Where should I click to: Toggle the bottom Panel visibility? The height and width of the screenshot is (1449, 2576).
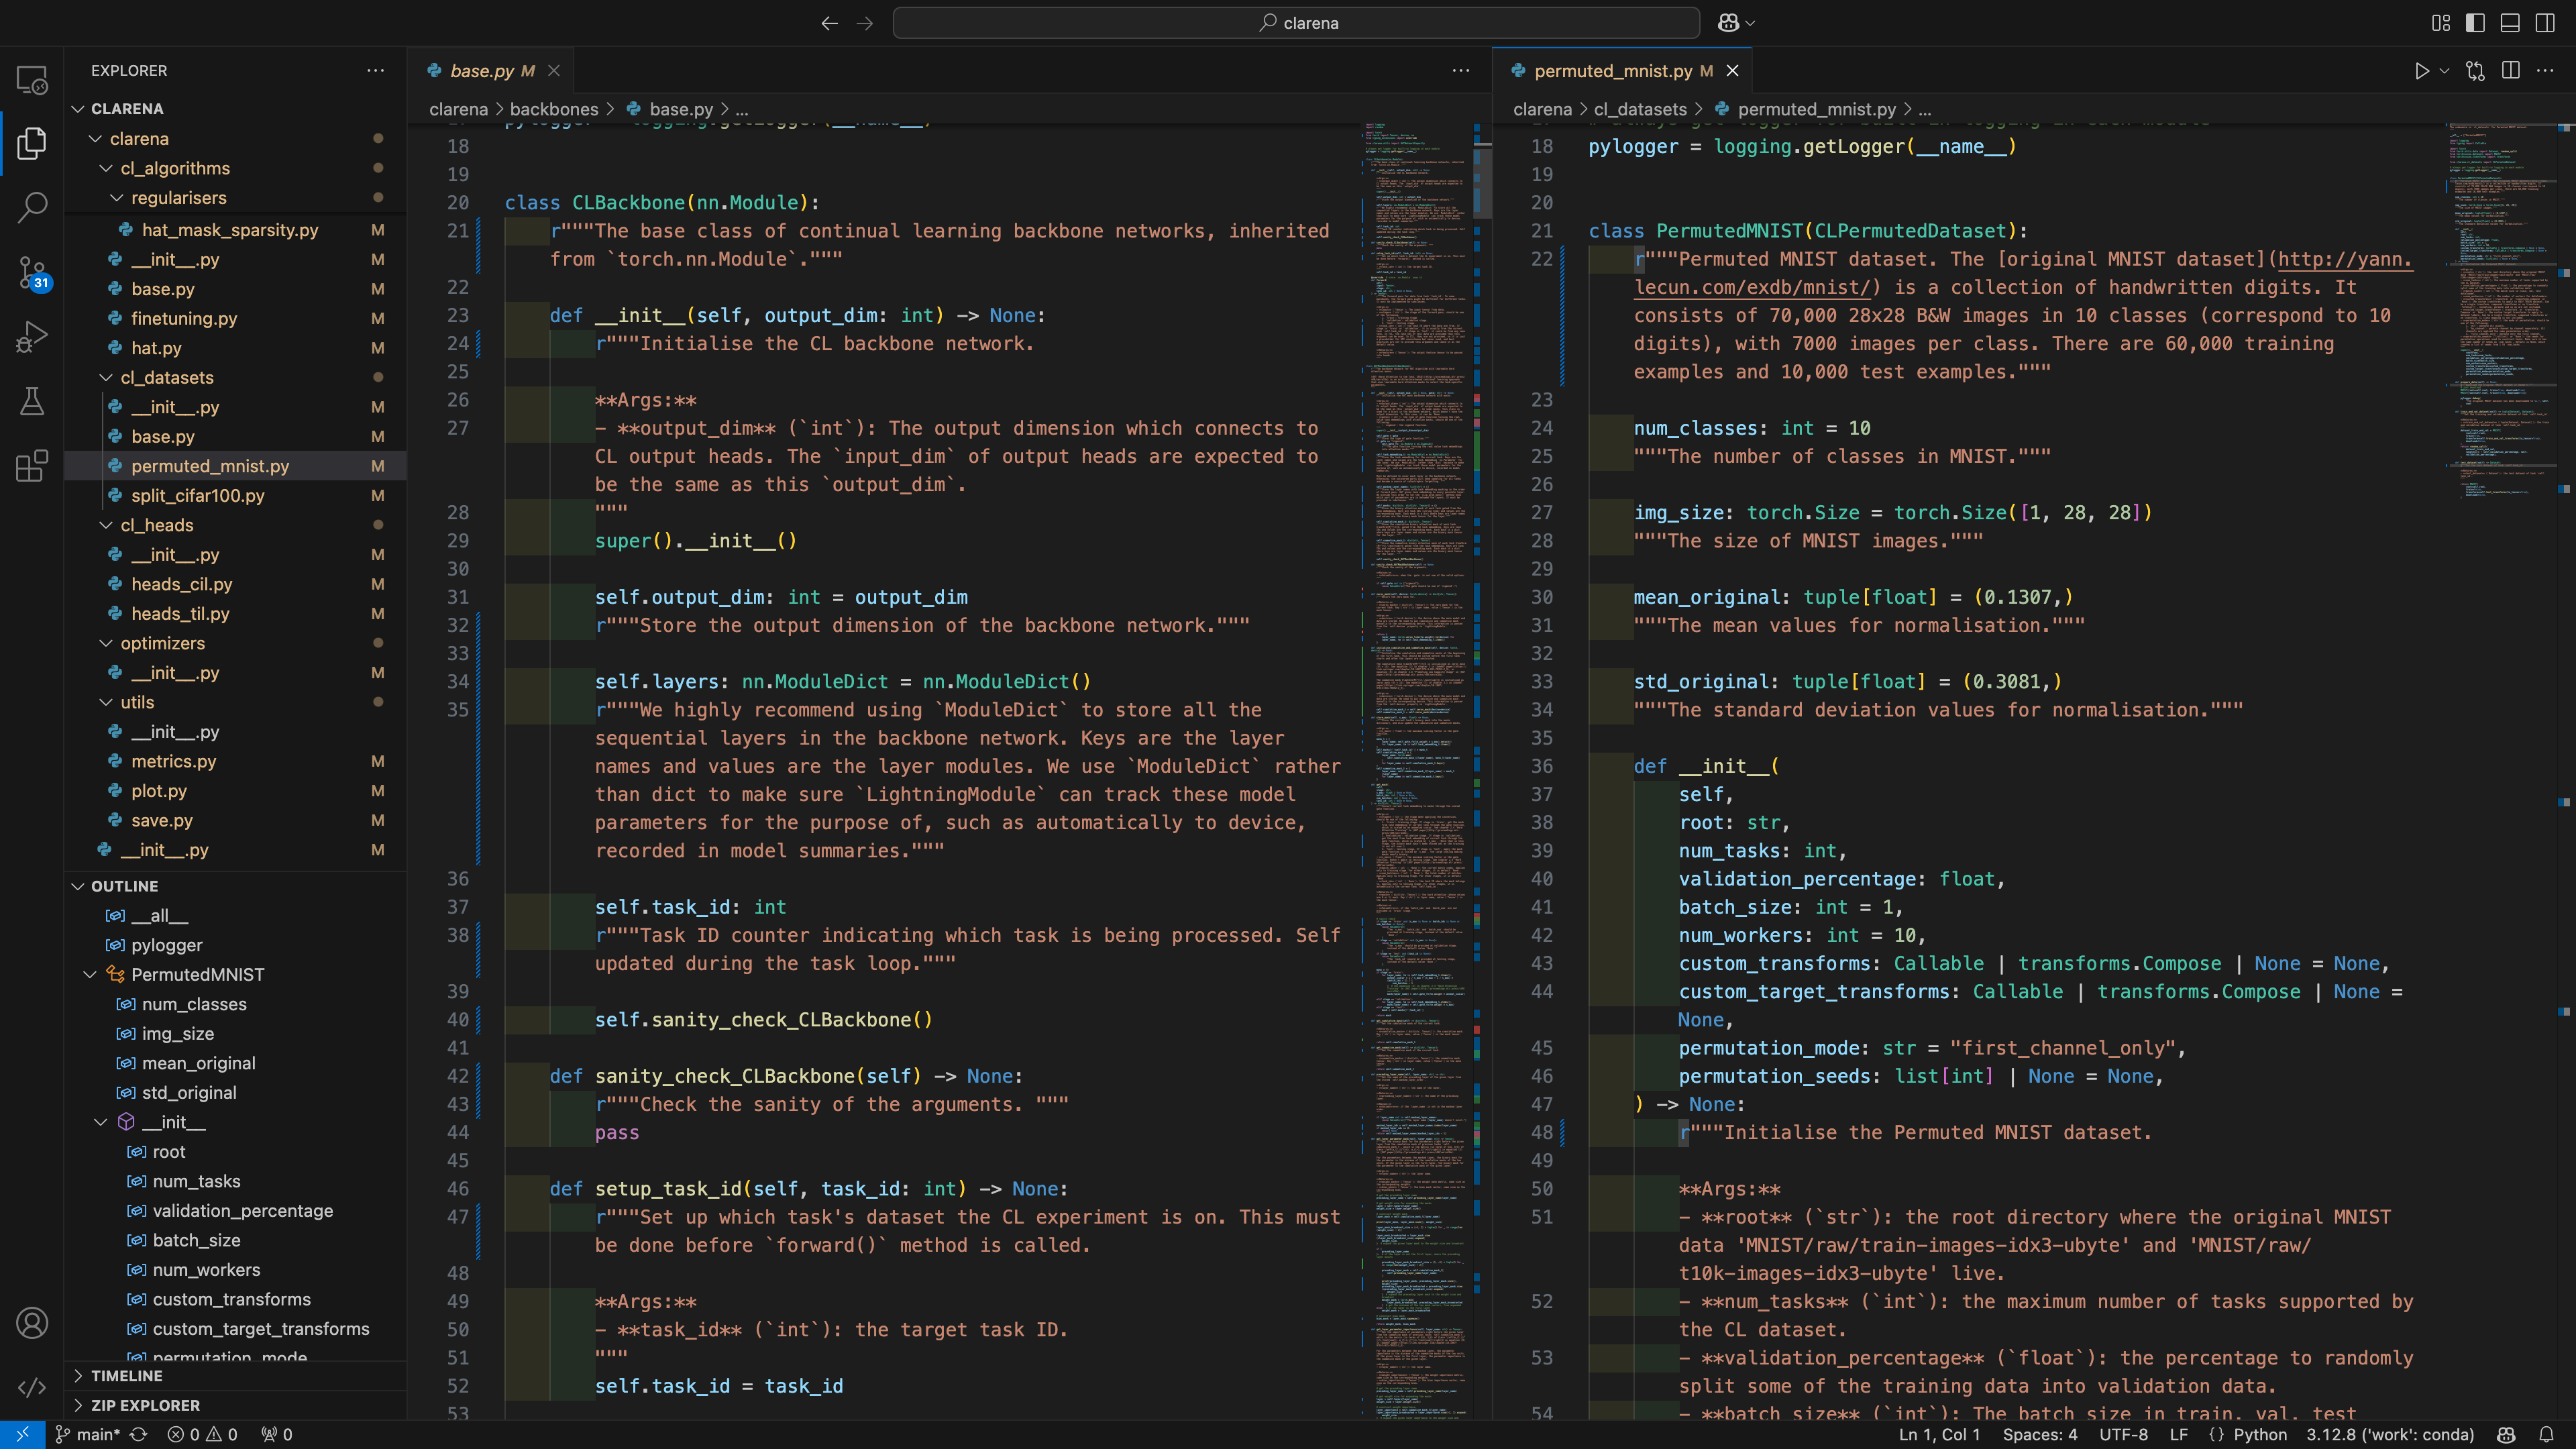coord(2510,23)
